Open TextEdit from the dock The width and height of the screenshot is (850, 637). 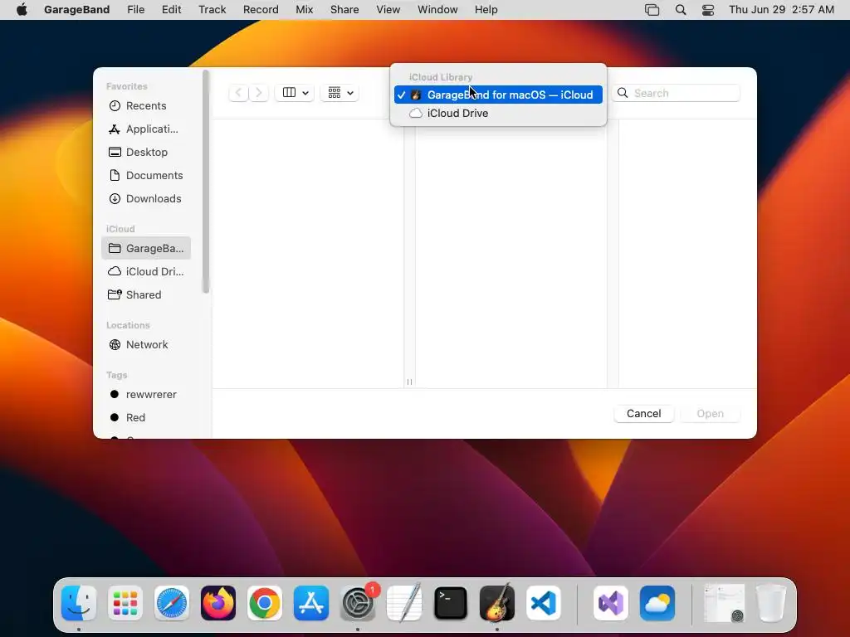[x=404, y=603]
